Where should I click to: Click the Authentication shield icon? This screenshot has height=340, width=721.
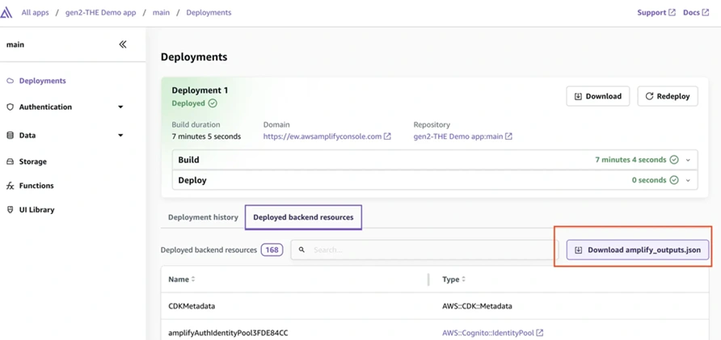(x=11, y=107)
